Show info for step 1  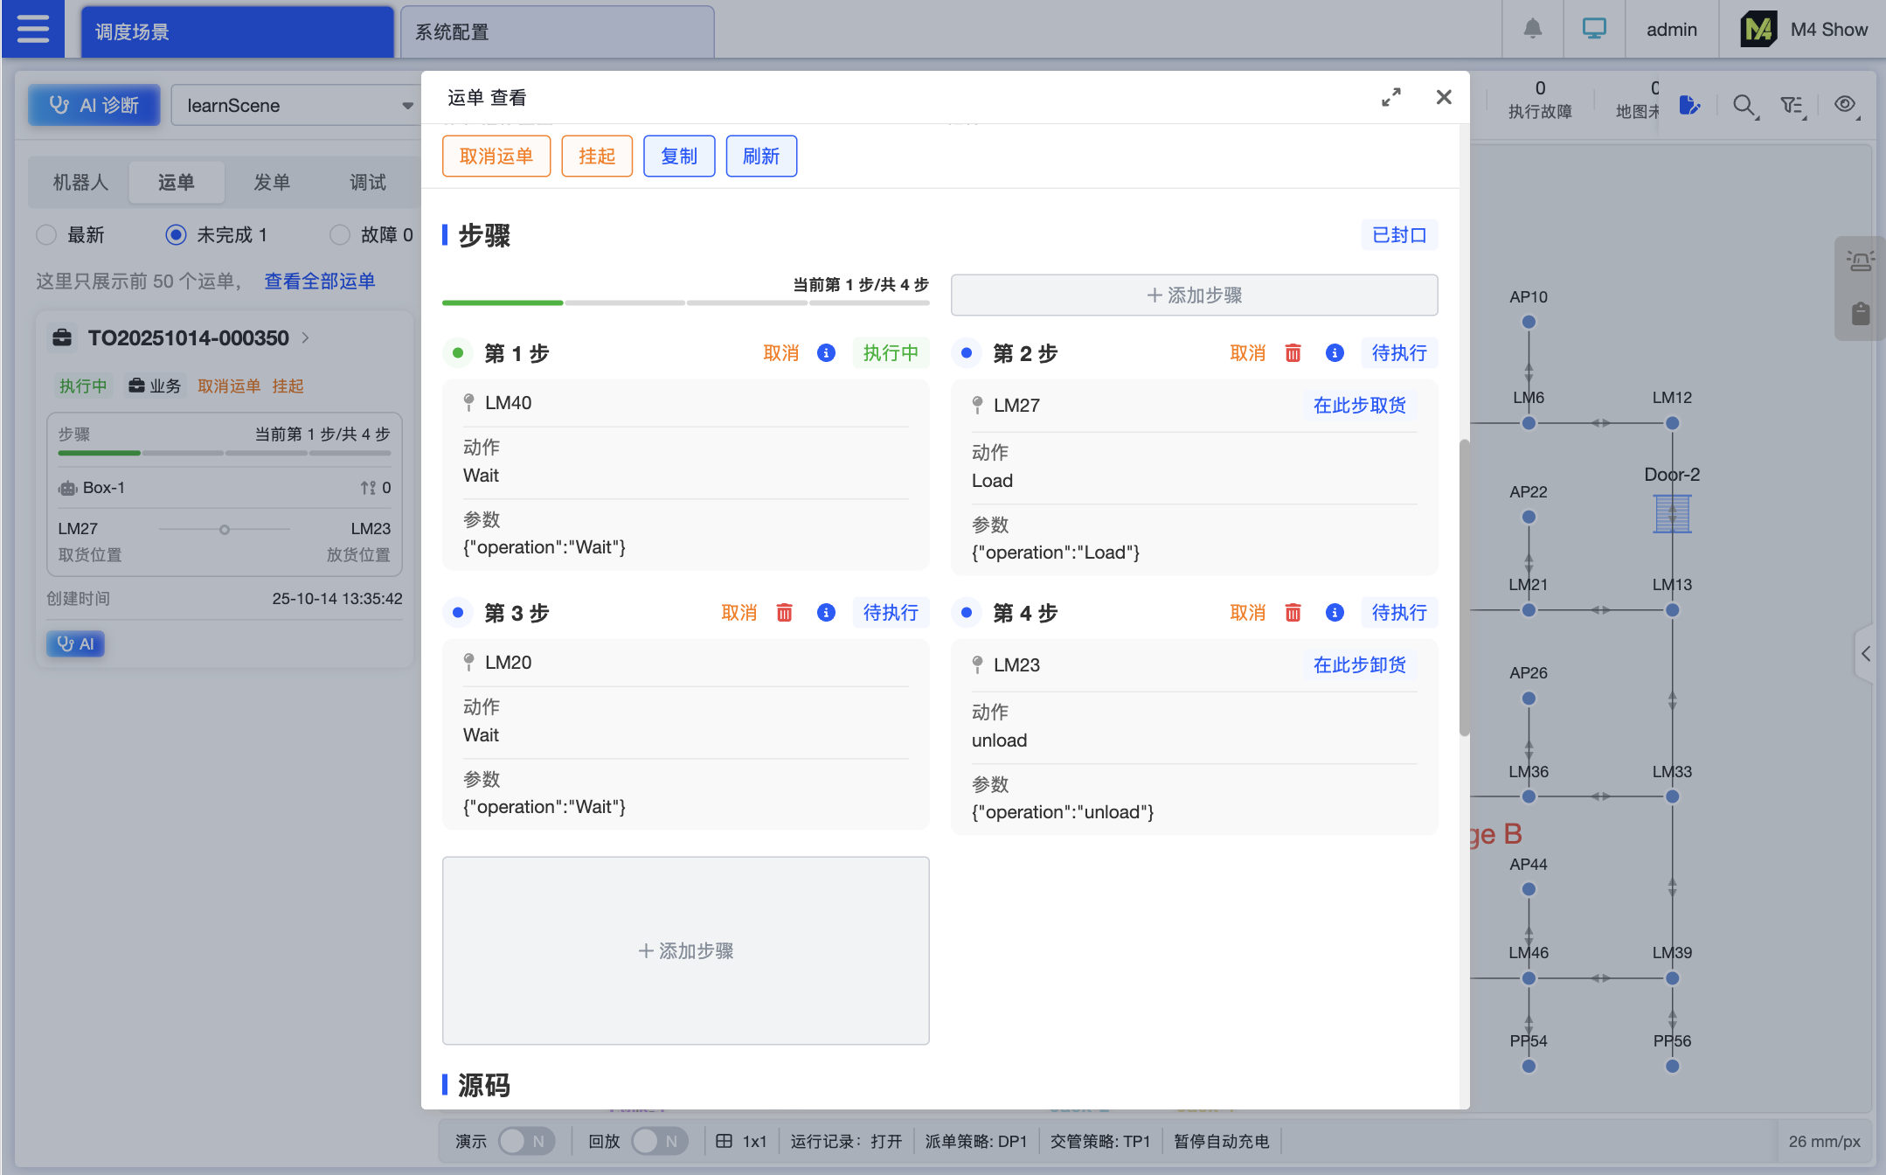(x=826, y=353)
